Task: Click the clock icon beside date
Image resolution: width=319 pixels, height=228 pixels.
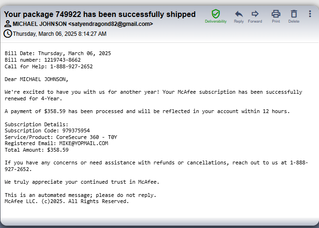Action: click(x=8, y=33)
